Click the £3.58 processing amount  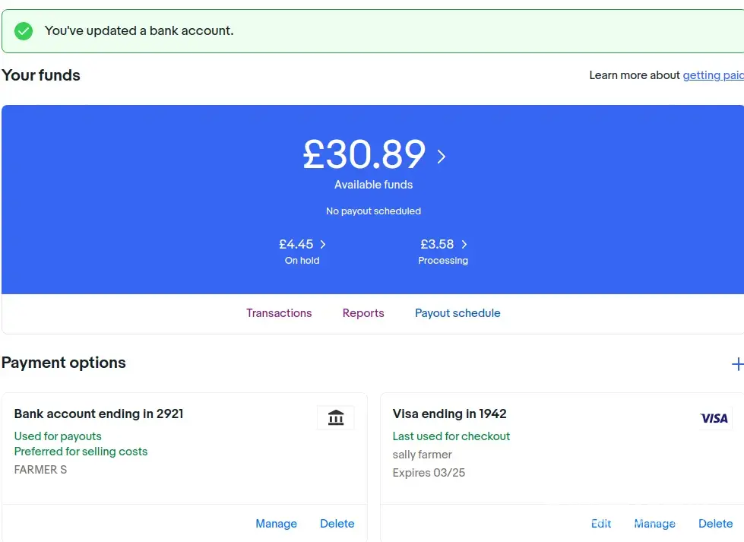pyautogui.click(x=437, y=245)
